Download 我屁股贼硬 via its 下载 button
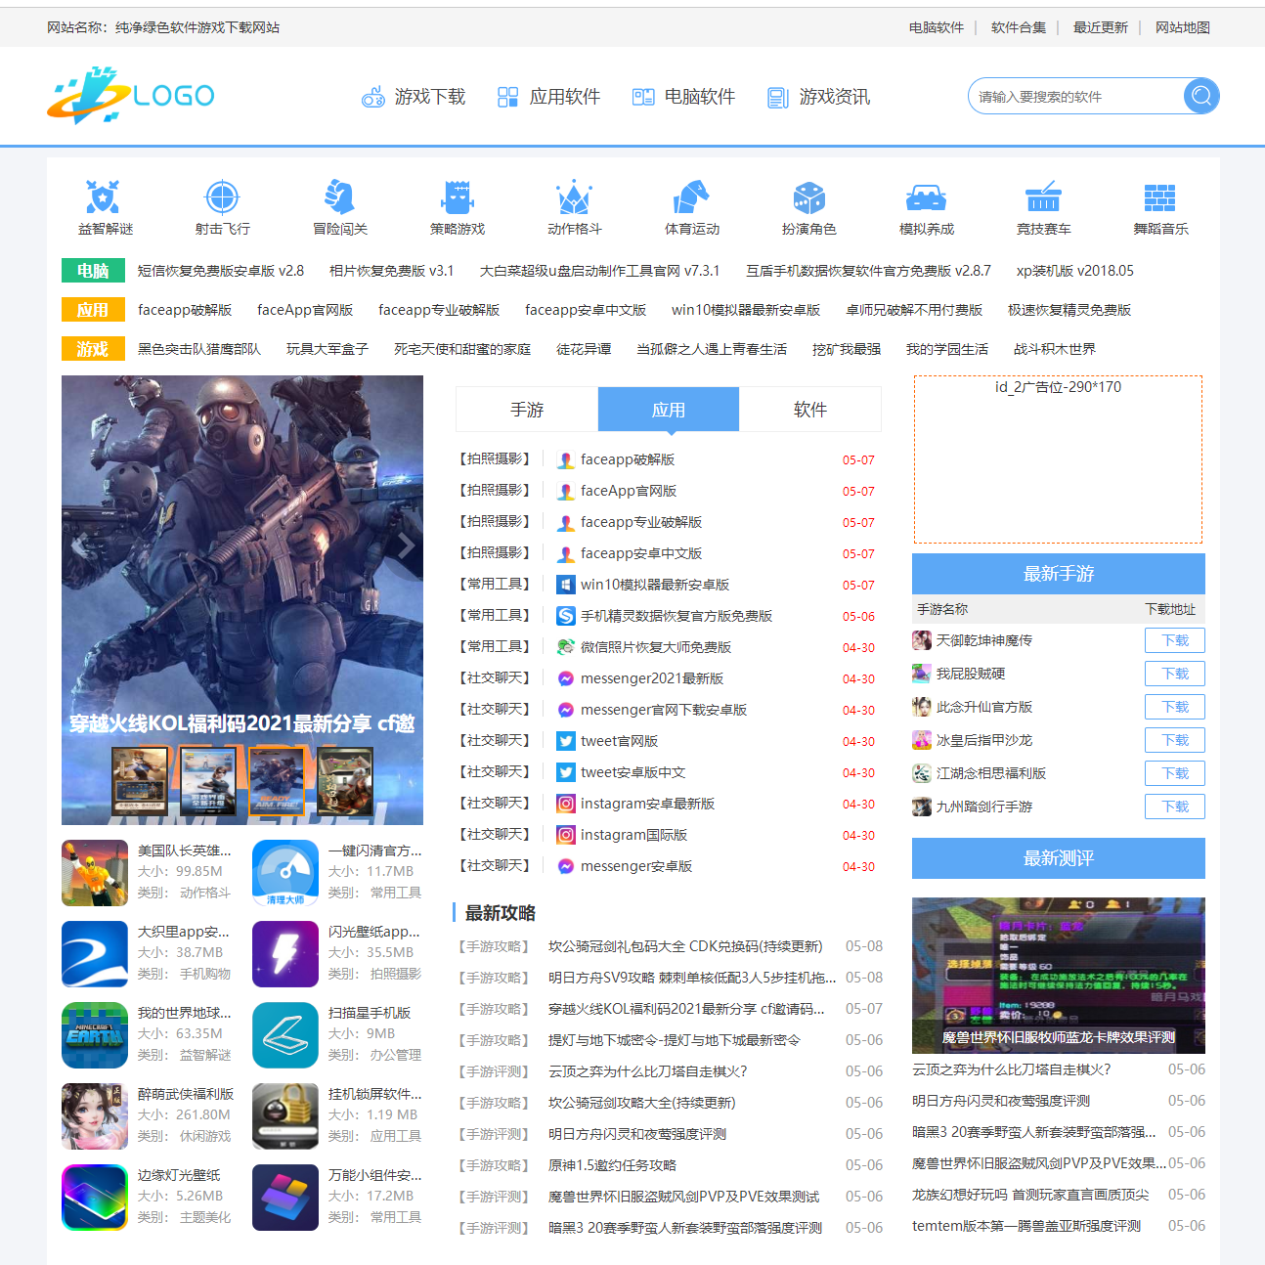Viewport: 1265px width, 1265px height. (1175, 674)
